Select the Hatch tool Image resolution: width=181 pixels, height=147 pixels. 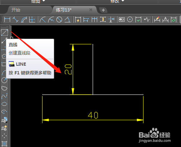point(4,143)
